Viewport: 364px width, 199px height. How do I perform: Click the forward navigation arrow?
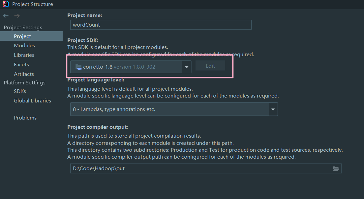coord(17,16)
